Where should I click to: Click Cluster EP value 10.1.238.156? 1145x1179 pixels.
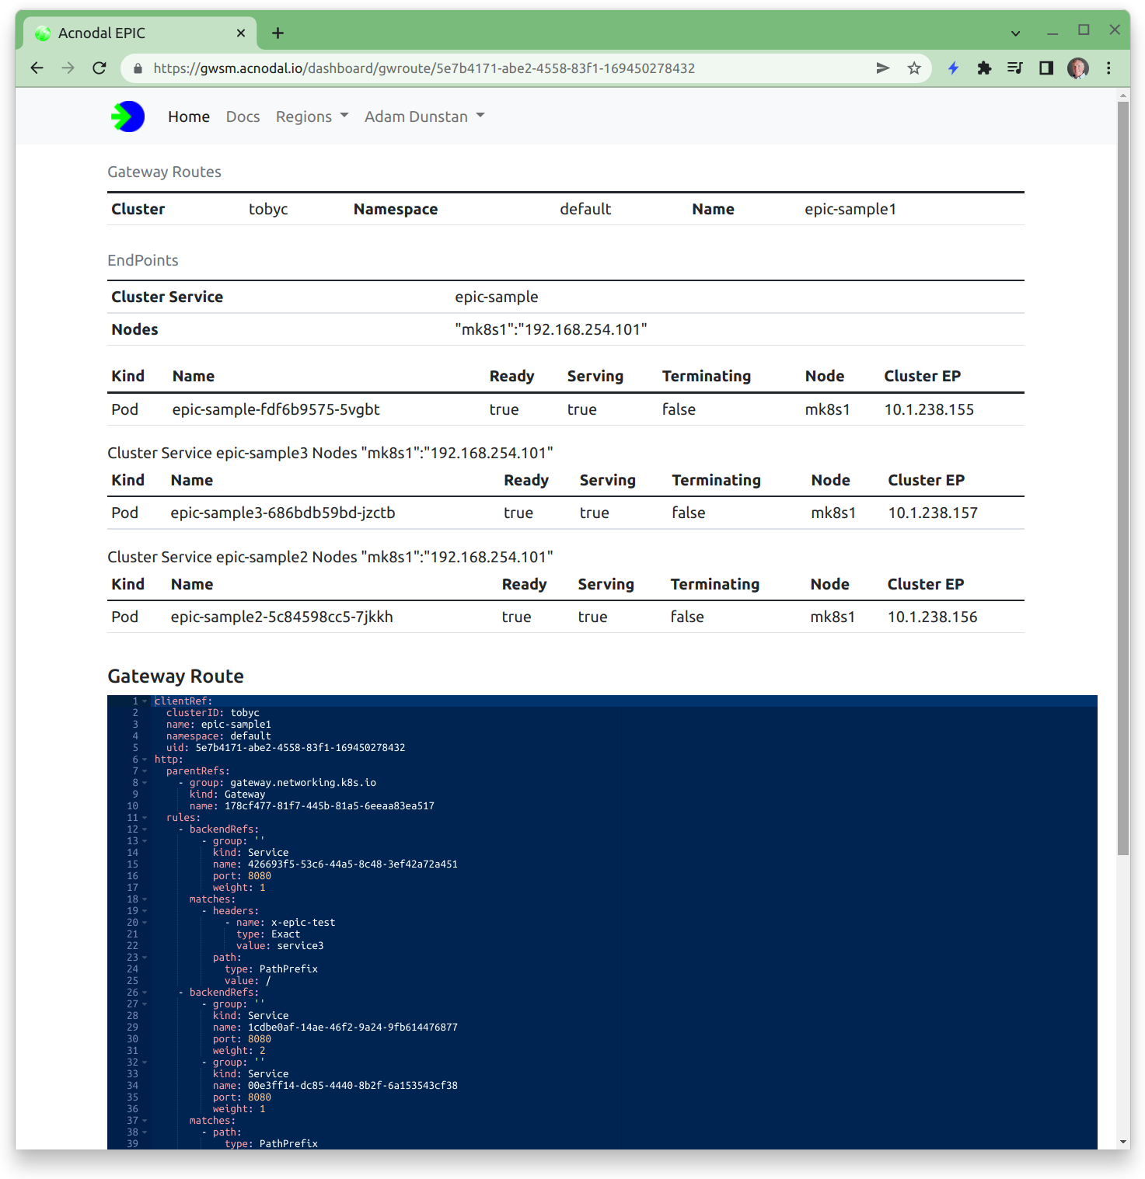tap(932, 617)
